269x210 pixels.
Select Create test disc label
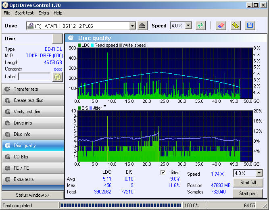[x=29, y=100]
